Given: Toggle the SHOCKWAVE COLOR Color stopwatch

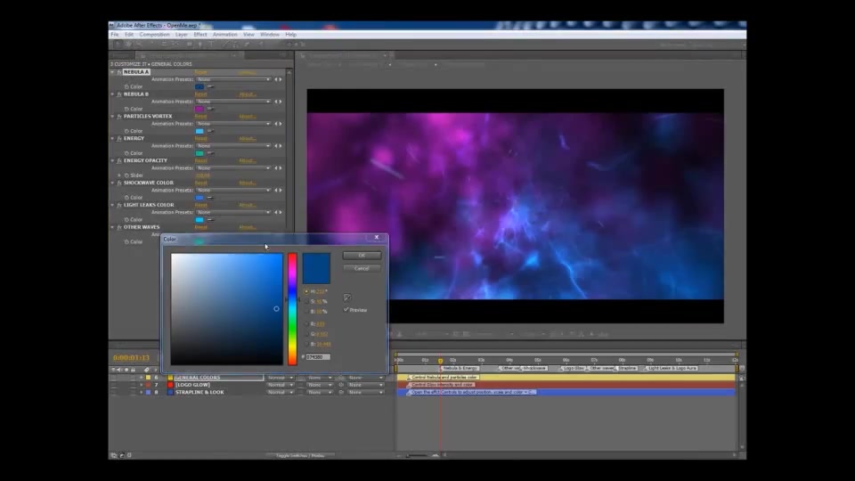Looking at the screenshot, I should click(126, 198).
